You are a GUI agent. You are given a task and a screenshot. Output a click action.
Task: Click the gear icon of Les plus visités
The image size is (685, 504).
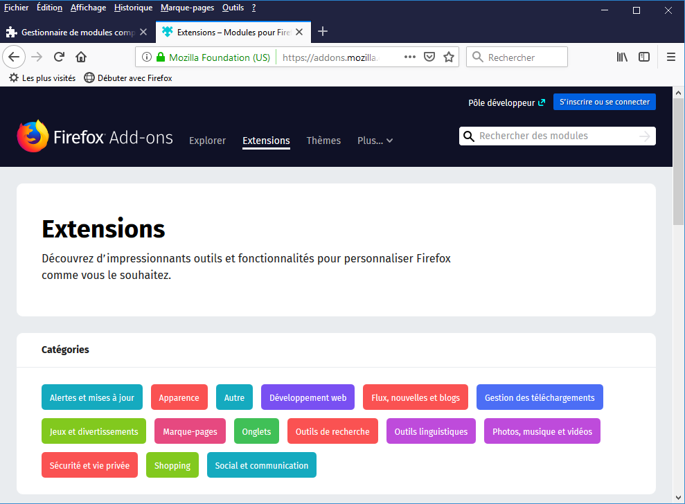(x=14, y=78)
